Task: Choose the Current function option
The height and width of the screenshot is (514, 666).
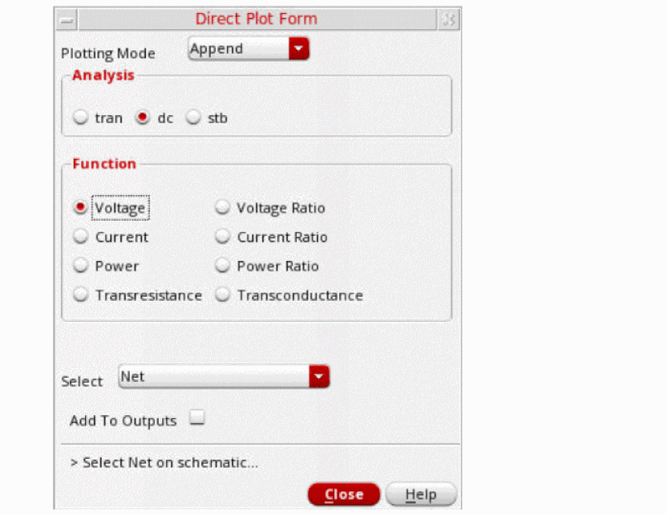Action: coord(80,237)
